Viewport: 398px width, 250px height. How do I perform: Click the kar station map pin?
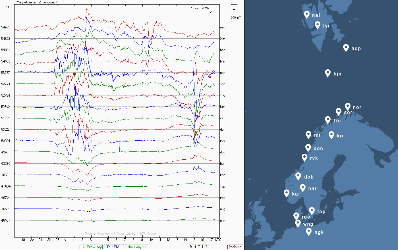pos(287,193)
